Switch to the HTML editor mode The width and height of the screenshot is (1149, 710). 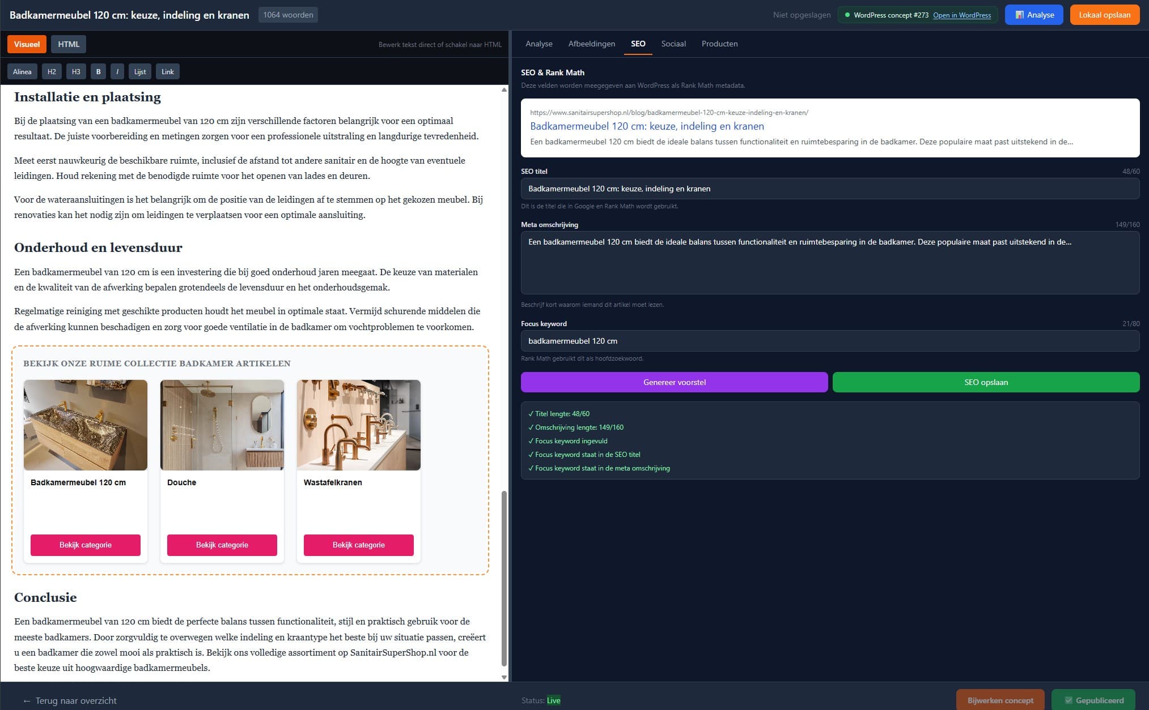coord(69,44)
